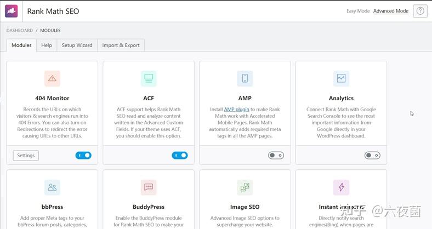Click the Rank Math SEO logo icon
Image resolution: width=432 pixels, height=229 pixels.
pos(12,11)
